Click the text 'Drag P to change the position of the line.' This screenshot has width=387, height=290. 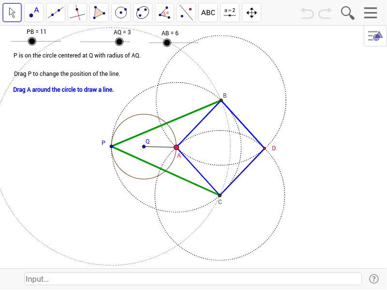(67, 74)
